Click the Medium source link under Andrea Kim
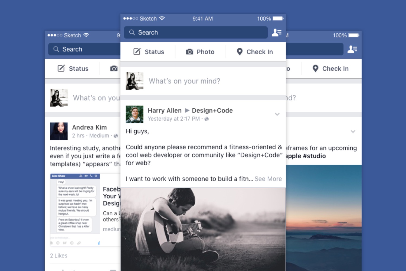Viewport: 406px width, 271px height. pos(99,135)
